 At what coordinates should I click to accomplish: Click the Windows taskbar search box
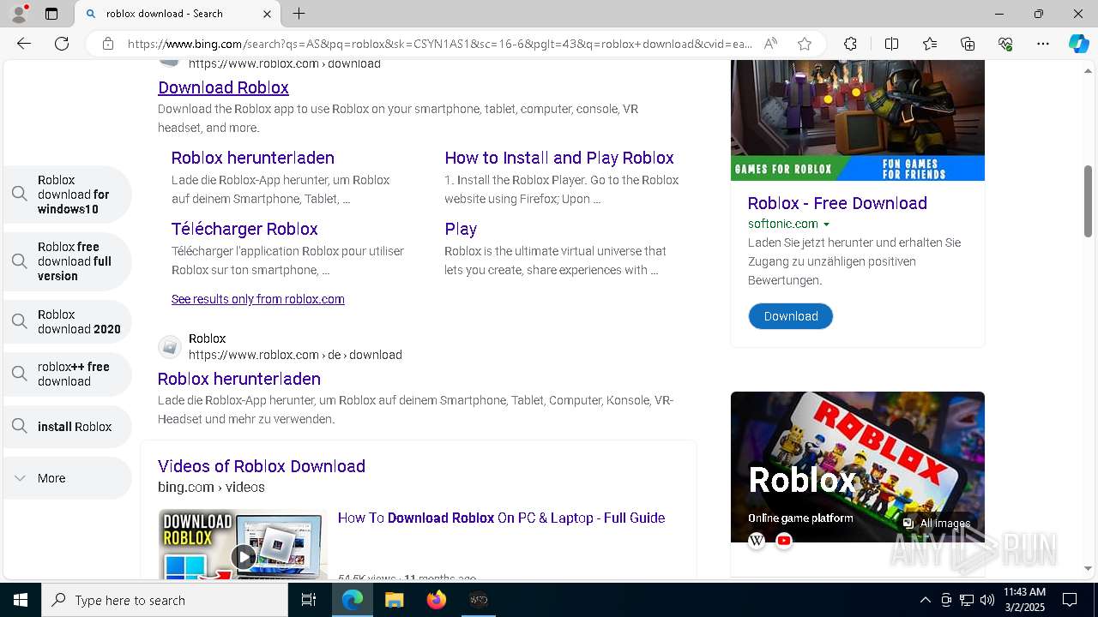165,600
